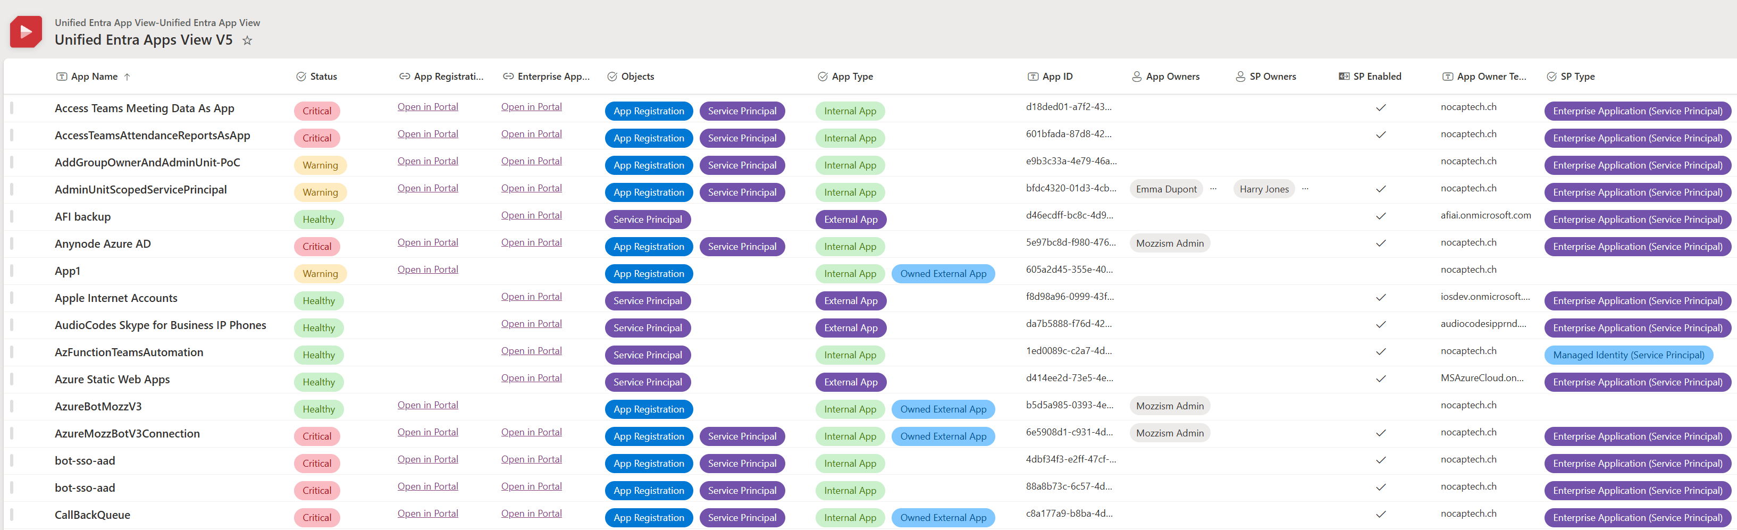Click tenant 'MSAzureCloud.on...'
The width and height of the screenshot is (1737, 530).
click(x=1482, y=378)
